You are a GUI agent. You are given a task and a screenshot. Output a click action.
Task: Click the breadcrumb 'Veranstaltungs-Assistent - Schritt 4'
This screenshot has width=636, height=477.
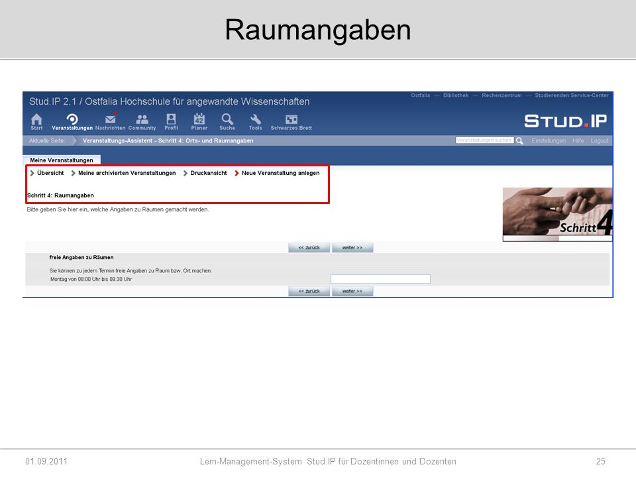[x=168, y=140]
